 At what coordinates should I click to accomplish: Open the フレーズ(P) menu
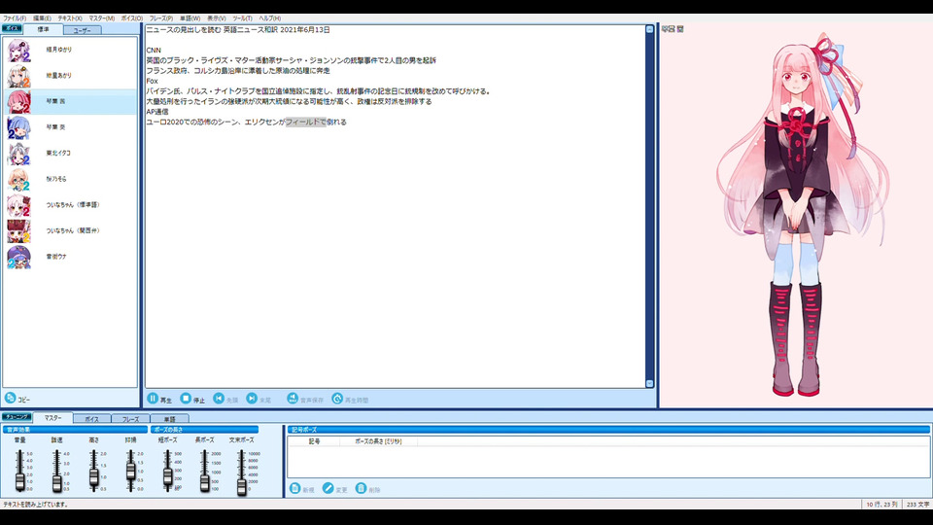[161, 18]
